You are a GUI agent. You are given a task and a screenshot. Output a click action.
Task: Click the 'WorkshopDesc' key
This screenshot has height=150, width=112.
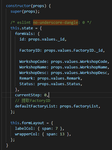33,73
